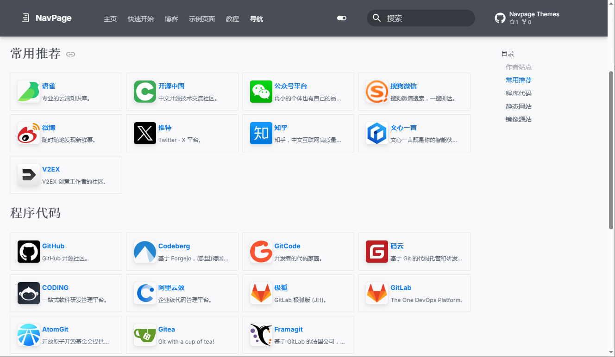Viewport: 615px width, 357px height.
Task: Open the 公众号平台 title link
Action: coord(291,86)
